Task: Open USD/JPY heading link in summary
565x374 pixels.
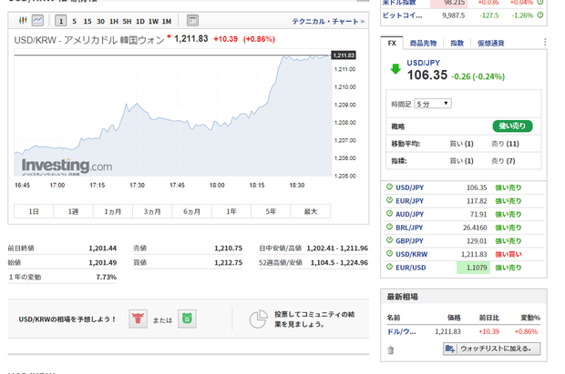Action: coord(424,63)
